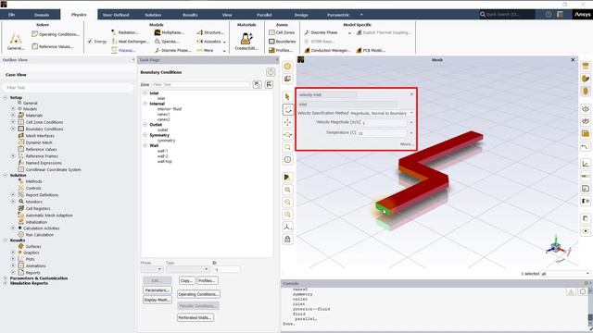Open Multiphase model settings
Image resolution: width=593 pixels, height=333 pixels.
[x=170, y=32]
